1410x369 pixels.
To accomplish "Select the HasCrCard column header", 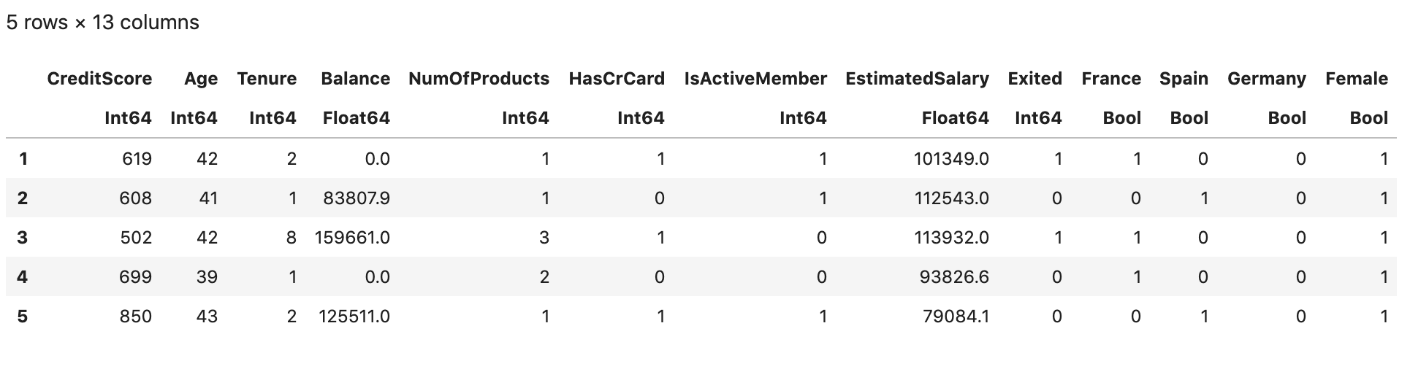I will point(617,79).
